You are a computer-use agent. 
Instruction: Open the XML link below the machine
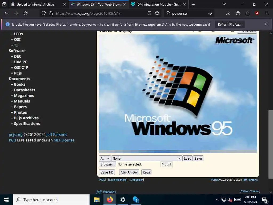pyautogui.click(x=102, y=180)
